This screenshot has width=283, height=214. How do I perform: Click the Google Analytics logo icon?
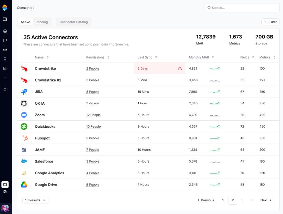[24, 173]
